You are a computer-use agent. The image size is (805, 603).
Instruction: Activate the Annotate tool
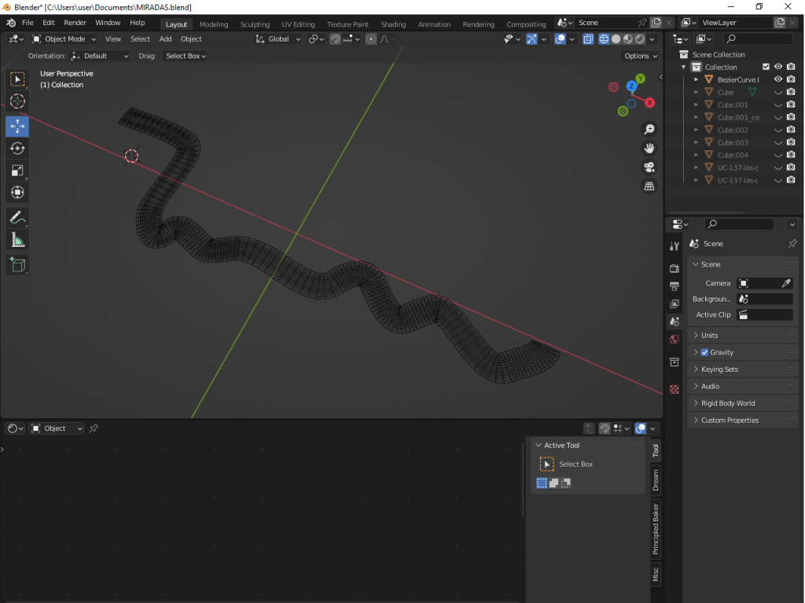[x=17, y=217]
